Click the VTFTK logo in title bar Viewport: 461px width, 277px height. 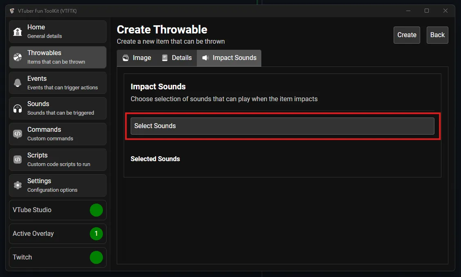point(12,11)
